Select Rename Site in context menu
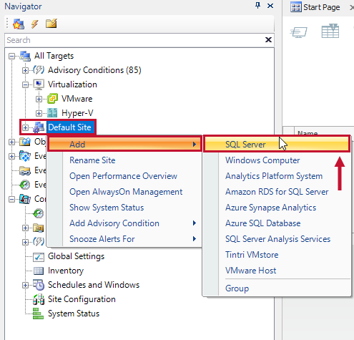The width and height of the screenshot is (354, 340). pyautogui.click(x=92, y=160)
